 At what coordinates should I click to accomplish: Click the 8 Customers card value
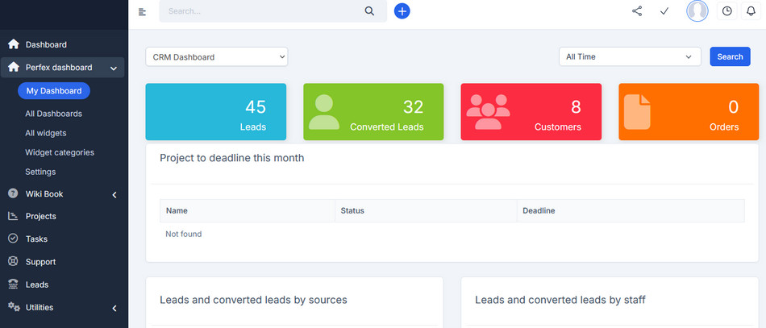coord(576,107)
